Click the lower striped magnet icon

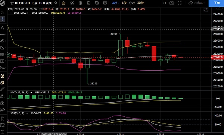pos(2,83)
